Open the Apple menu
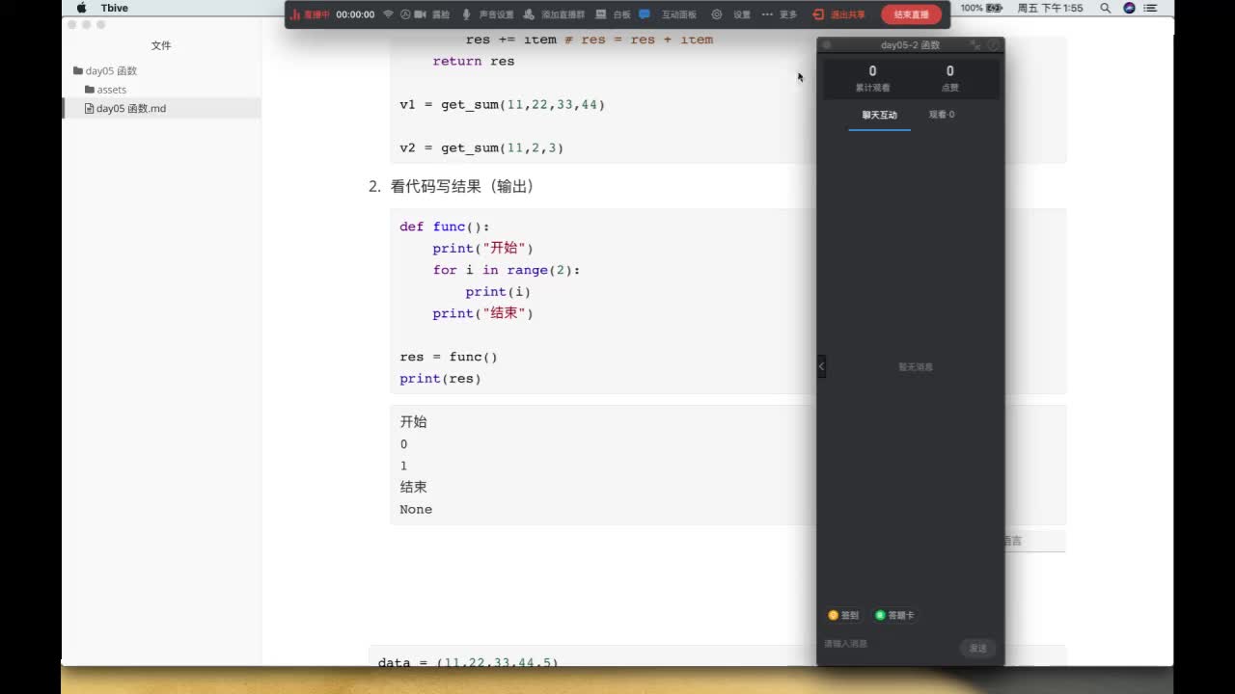1235x694 pixels. 81,8
